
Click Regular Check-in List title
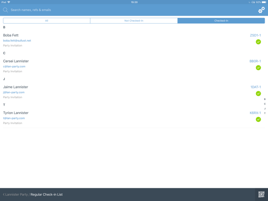pos(47,195)
